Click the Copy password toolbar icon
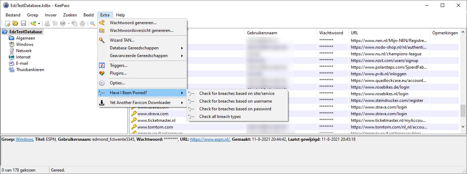 (x=55, y=23)
